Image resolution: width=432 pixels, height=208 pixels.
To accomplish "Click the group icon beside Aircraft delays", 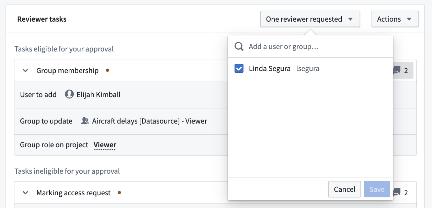I will [85, 121].
